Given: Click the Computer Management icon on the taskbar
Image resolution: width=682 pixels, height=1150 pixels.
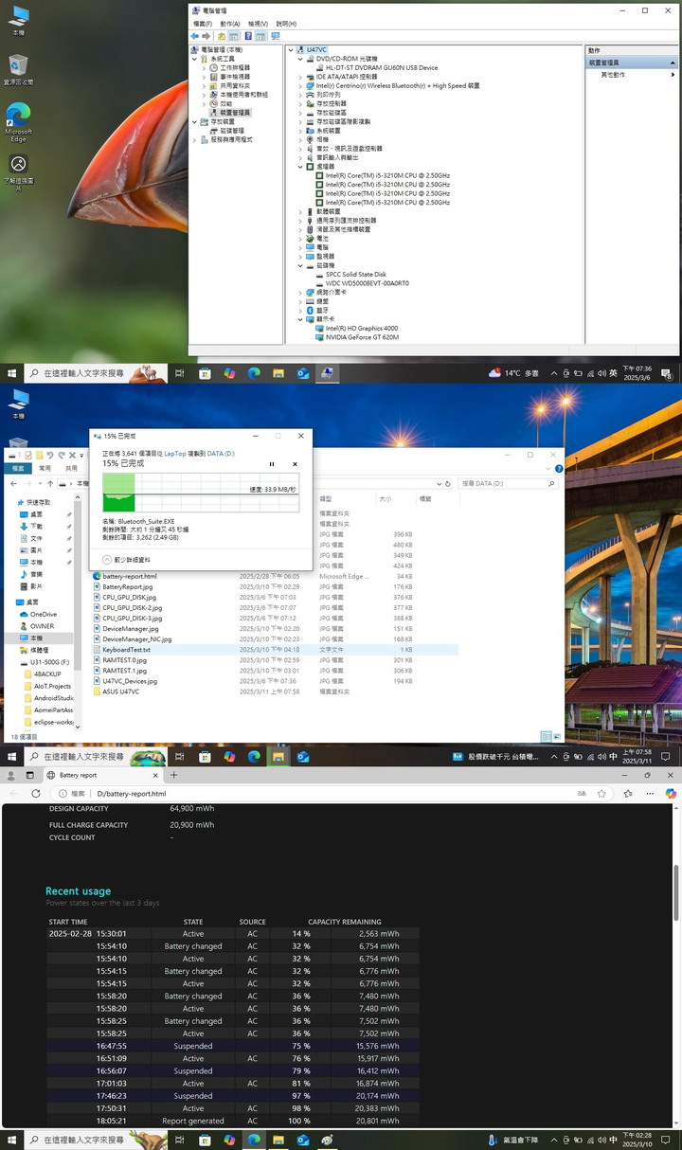Looking at the screenshot, I should (327, 373).
